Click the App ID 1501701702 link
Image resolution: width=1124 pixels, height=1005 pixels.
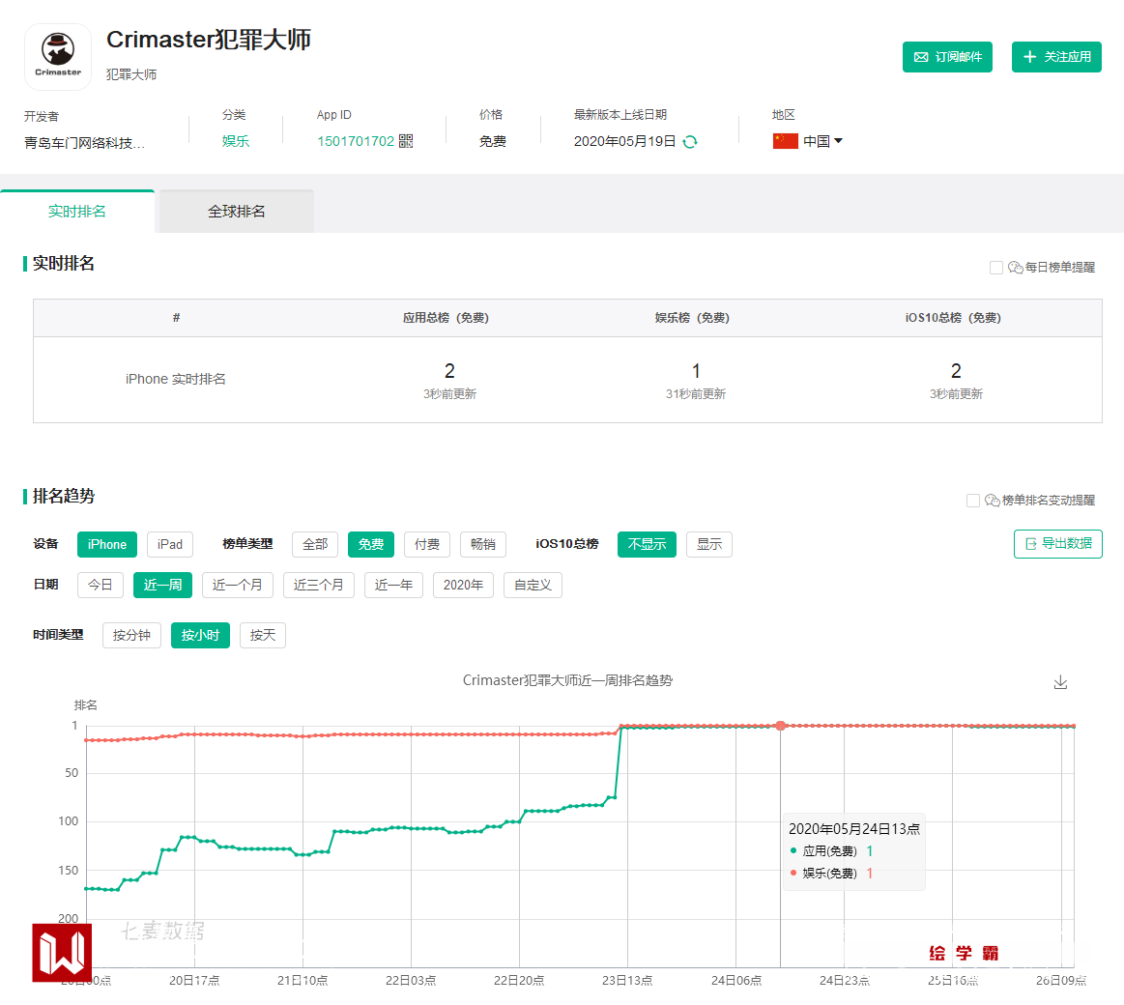pos(356,141)
